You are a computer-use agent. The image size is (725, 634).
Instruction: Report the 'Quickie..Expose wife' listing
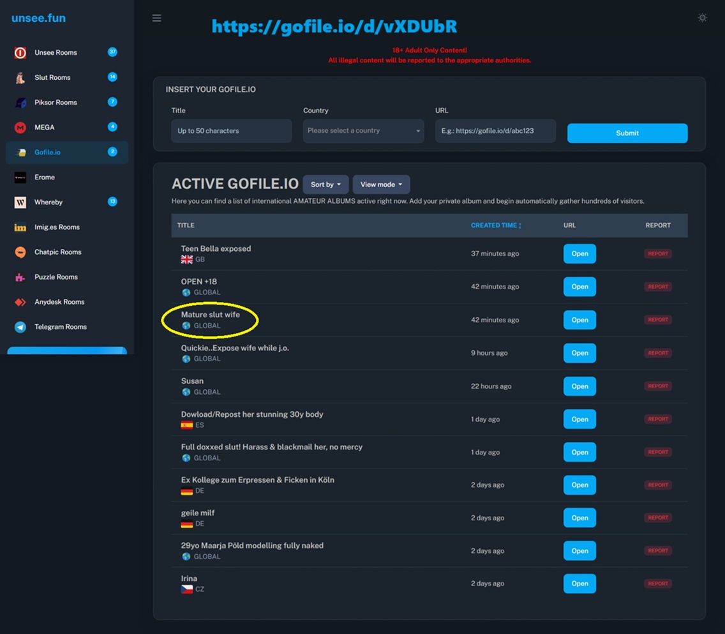point(658,353)
